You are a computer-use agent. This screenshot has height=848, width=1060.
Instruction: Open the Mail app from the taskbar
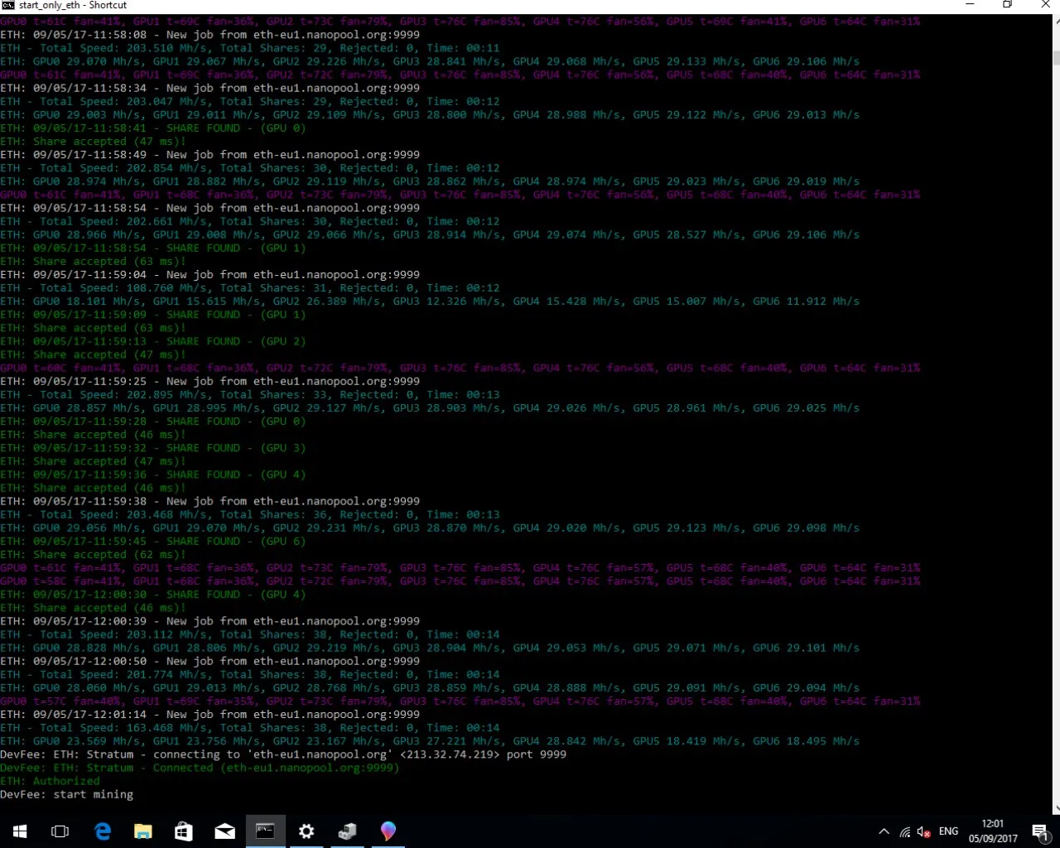pos(224,831)
